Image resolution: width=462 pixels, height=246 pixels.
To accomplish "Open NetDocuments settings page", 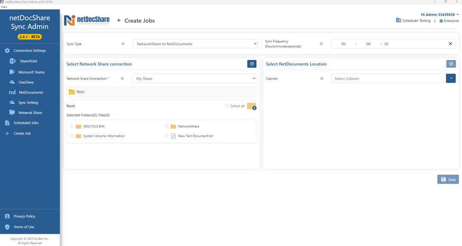I will [31, 92].
